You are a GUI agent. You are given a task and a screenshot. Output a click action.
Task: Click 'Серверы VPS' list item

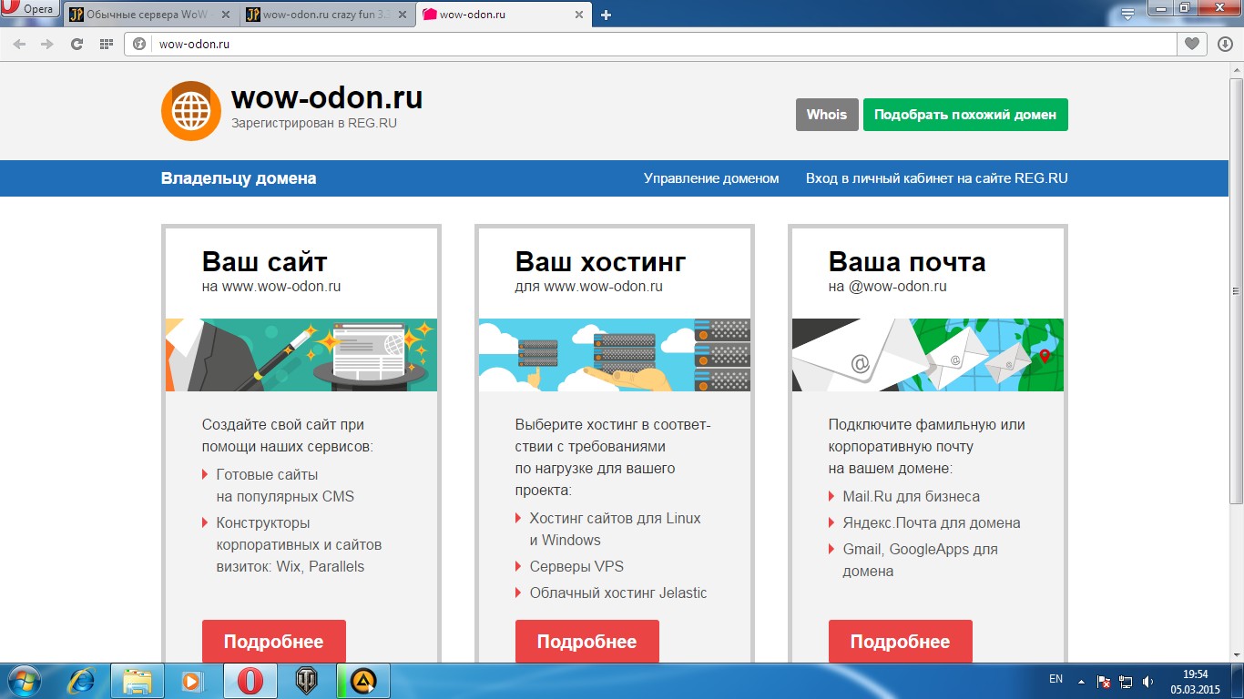click(x=576, y=566)
